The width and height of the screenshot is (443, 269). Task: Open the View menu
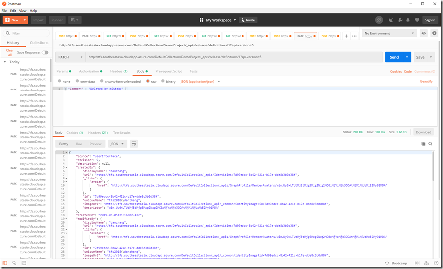point(23,11)
